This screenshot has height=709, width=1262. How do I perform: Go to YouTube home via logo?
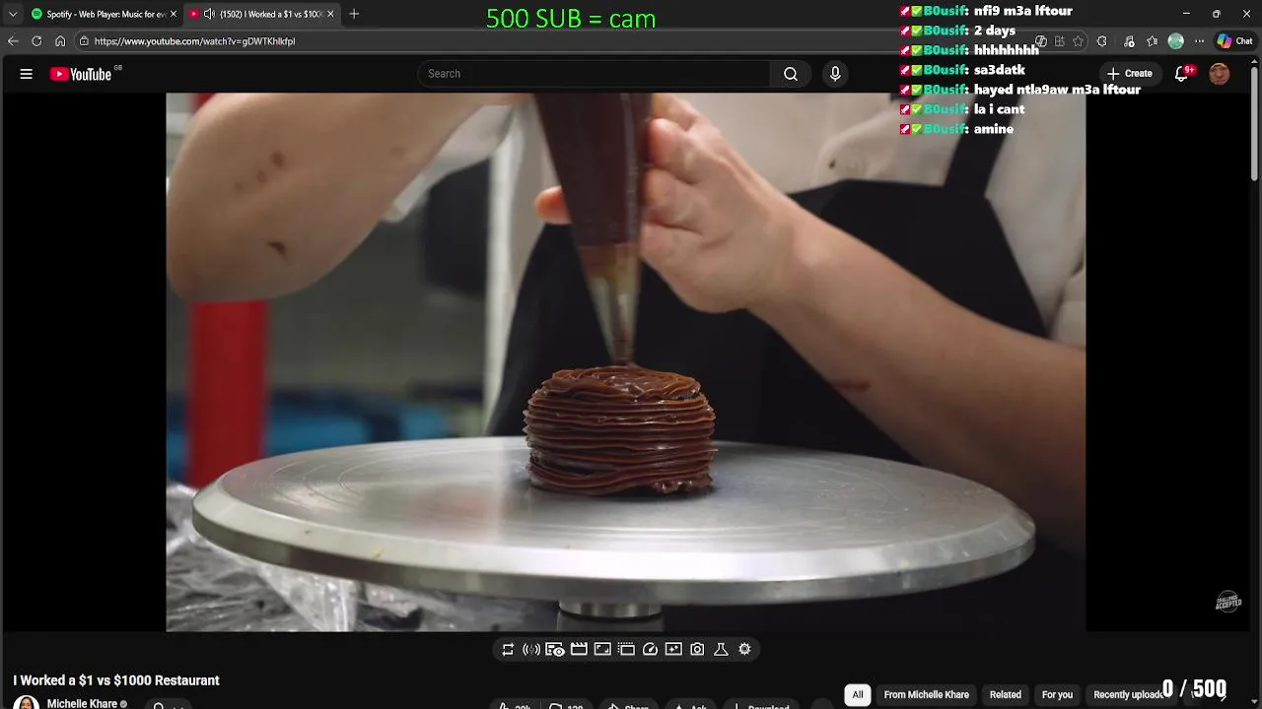click(x=81, y=74)
